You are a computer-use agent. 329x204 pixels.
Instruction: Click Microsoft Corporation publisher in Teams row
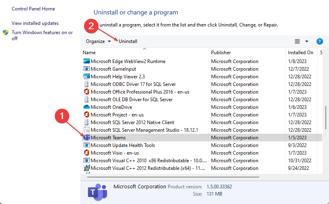point(235,138)
